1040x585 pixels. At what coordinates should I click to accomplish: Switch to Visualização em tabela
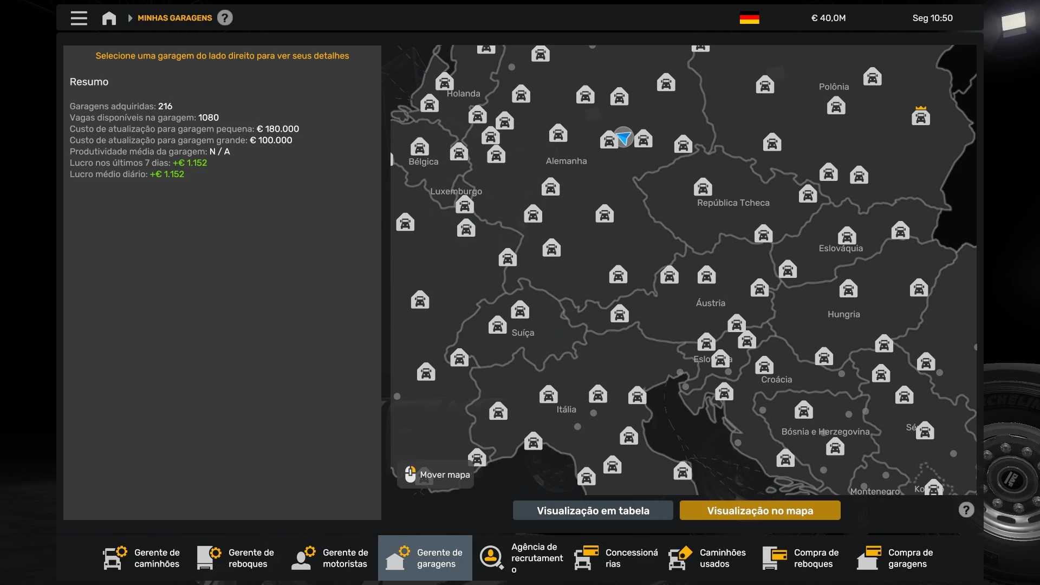593,510
